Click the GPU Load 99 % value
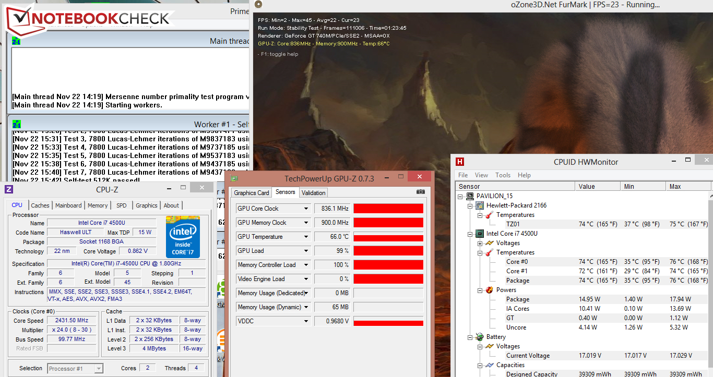 click(332, 251)
